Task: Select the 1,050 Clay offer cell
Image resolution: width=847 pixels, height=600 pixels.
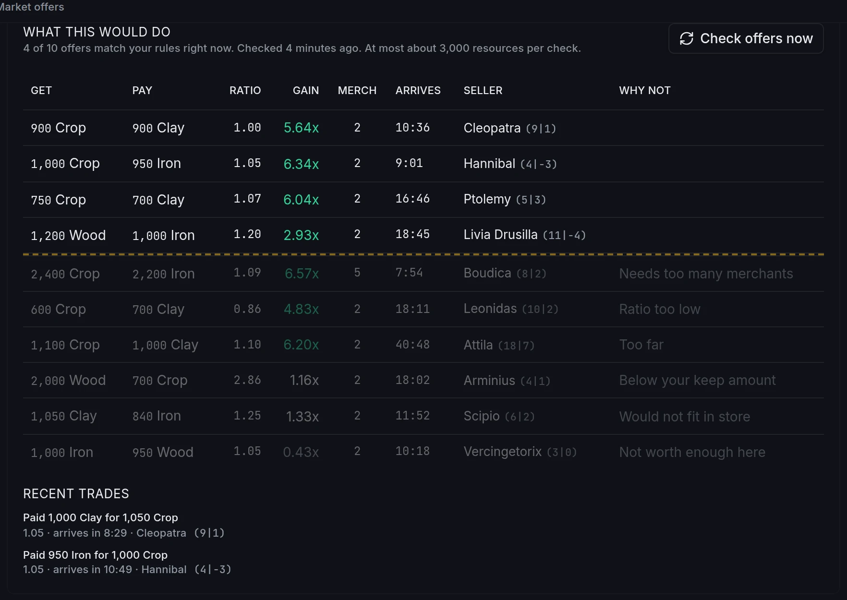Action: pyautogui.click(x=64, y=416)
